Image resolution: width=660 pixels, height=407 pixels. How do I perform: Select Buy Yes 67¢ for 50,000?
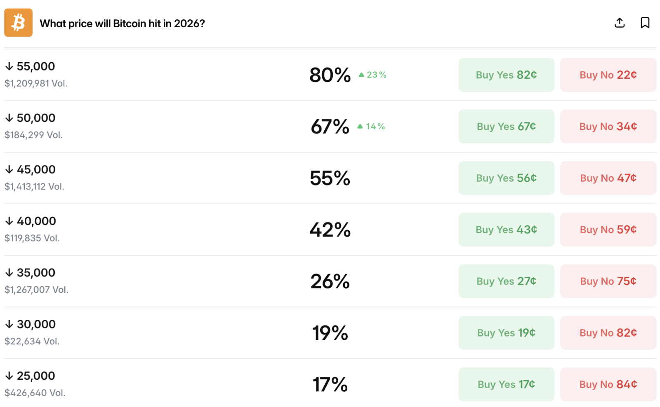click(x=506, y=126)
